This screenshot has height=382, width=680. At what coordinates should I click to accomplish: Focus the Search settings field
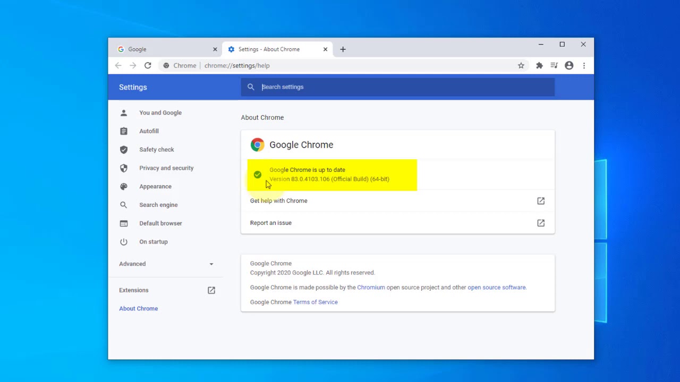pos(397,87)
